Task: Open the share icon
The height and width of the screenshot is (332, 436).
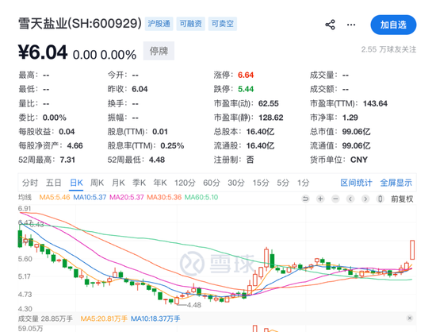Action: (330, 25)
